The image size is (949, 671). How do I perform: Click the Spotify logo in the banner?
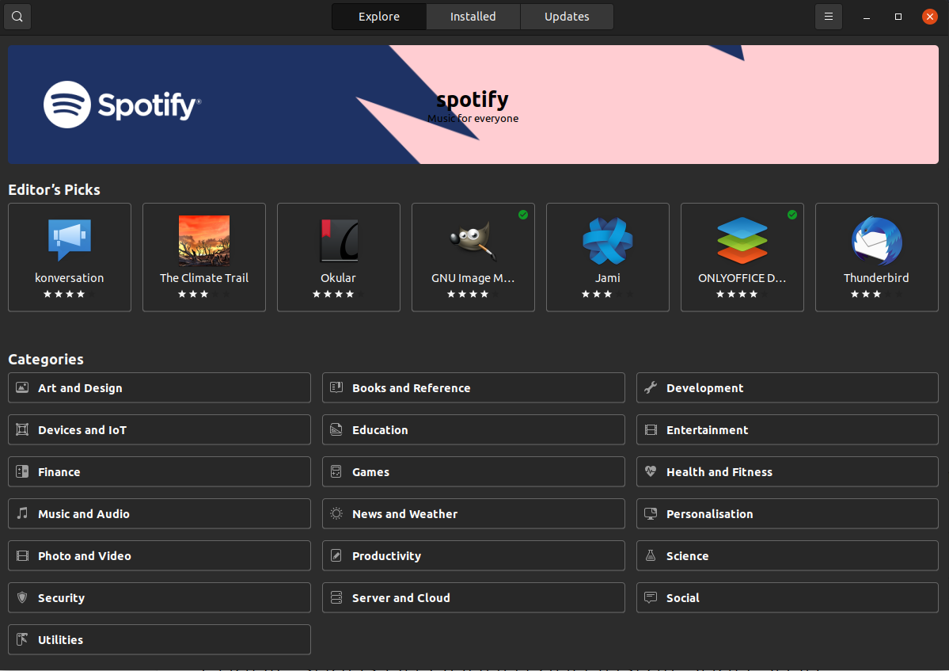(122, 105)
